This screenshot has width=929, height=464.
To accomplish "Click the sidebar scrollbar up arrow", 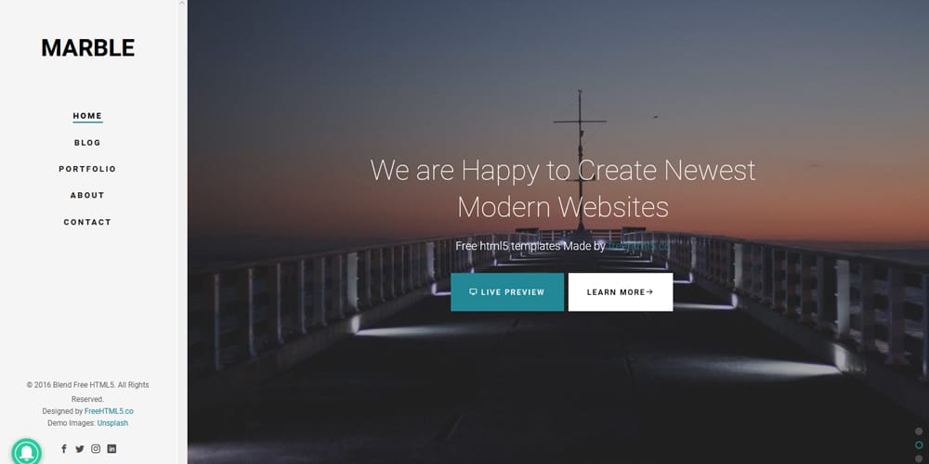I will pos(182,4).
